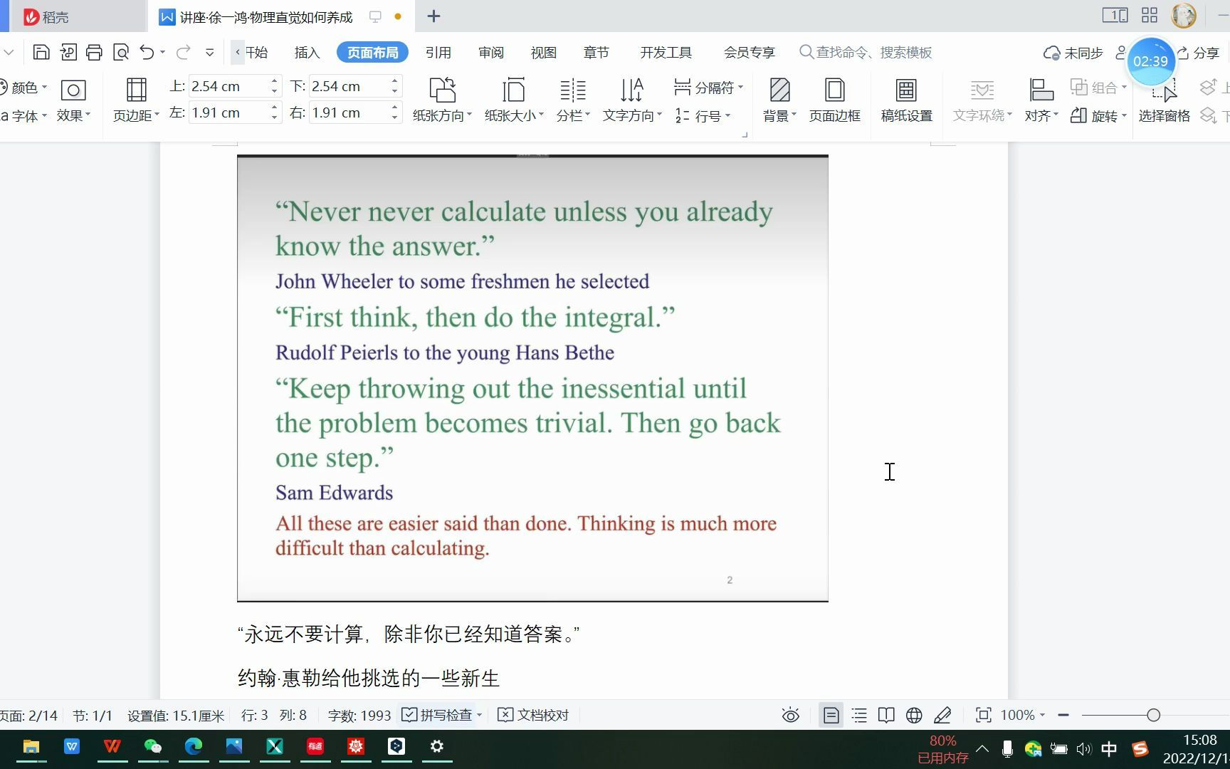Open the Page Layout (页面布局) tab
The height and width of the screenshot is (769, 1230).
(372, 53)
